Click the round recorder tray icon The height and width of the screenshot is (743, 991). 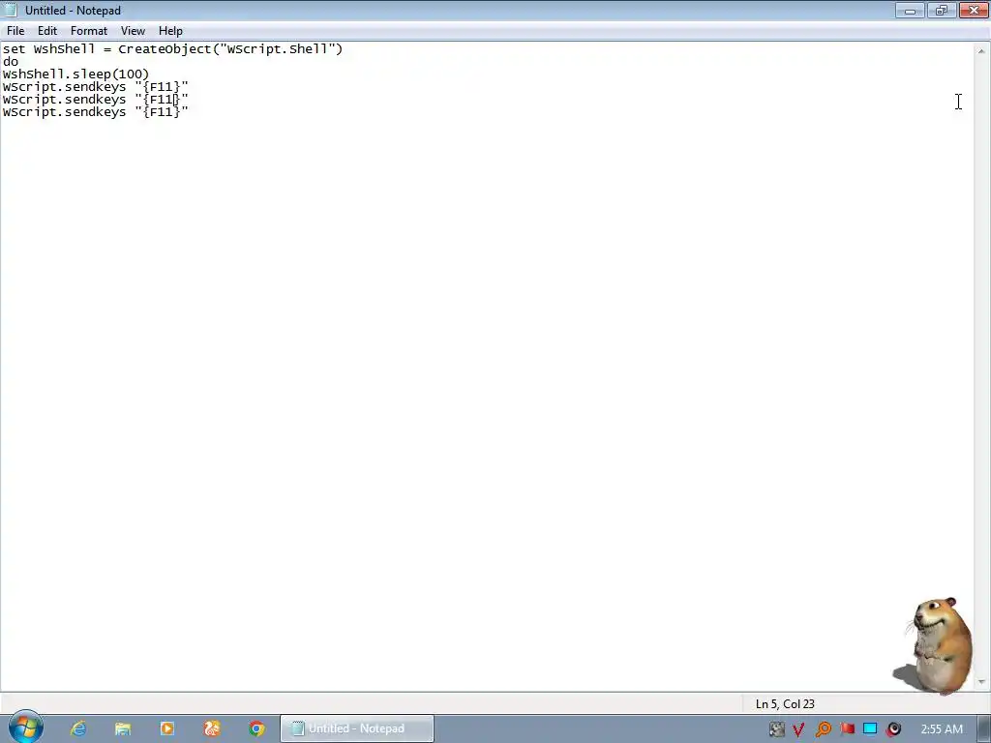893,729
